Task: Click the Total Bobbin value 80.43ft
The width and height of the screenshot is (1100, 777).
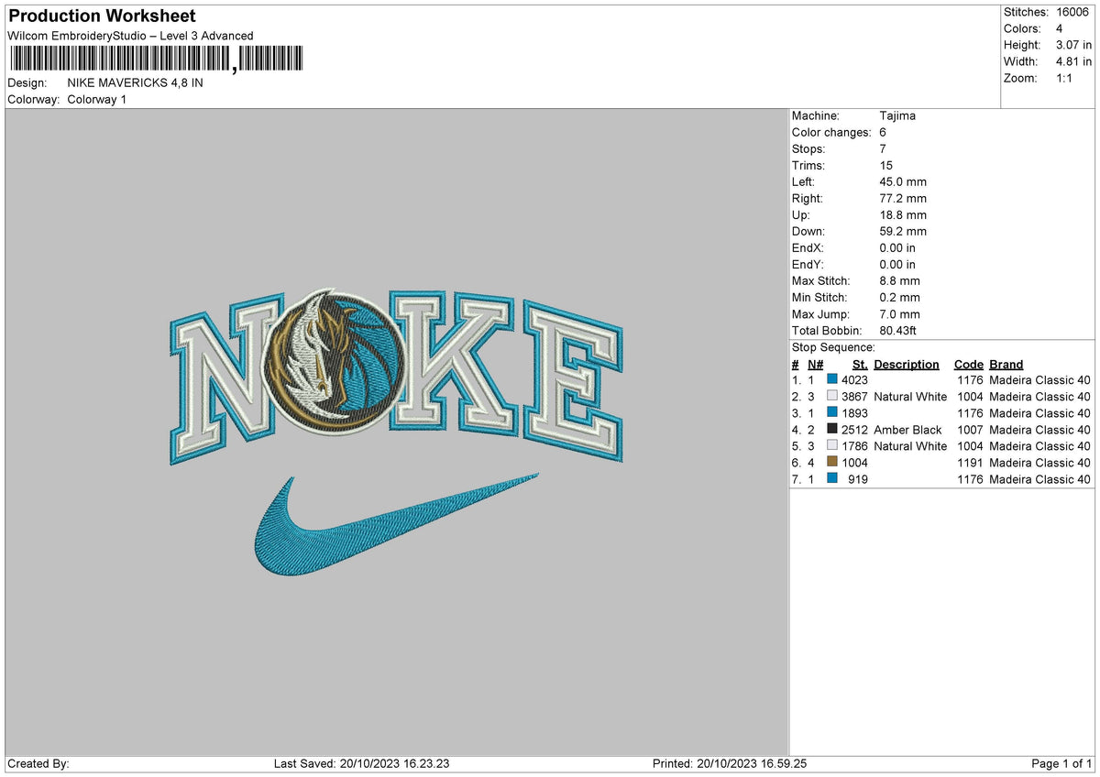Action: pyautogui.click(x=898, y=330)
